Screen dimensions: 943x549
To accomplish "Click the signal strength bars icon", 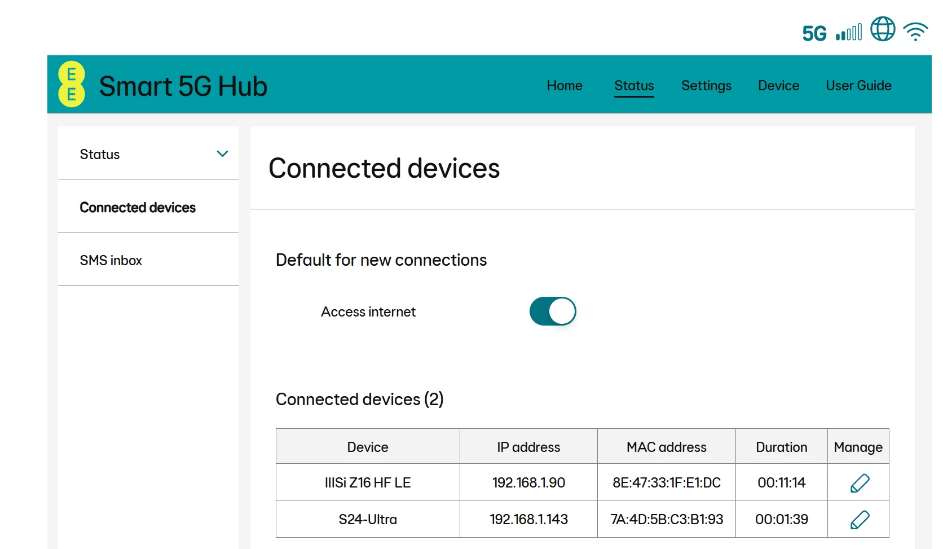I will pyautogui.click(x=849, y=32).
